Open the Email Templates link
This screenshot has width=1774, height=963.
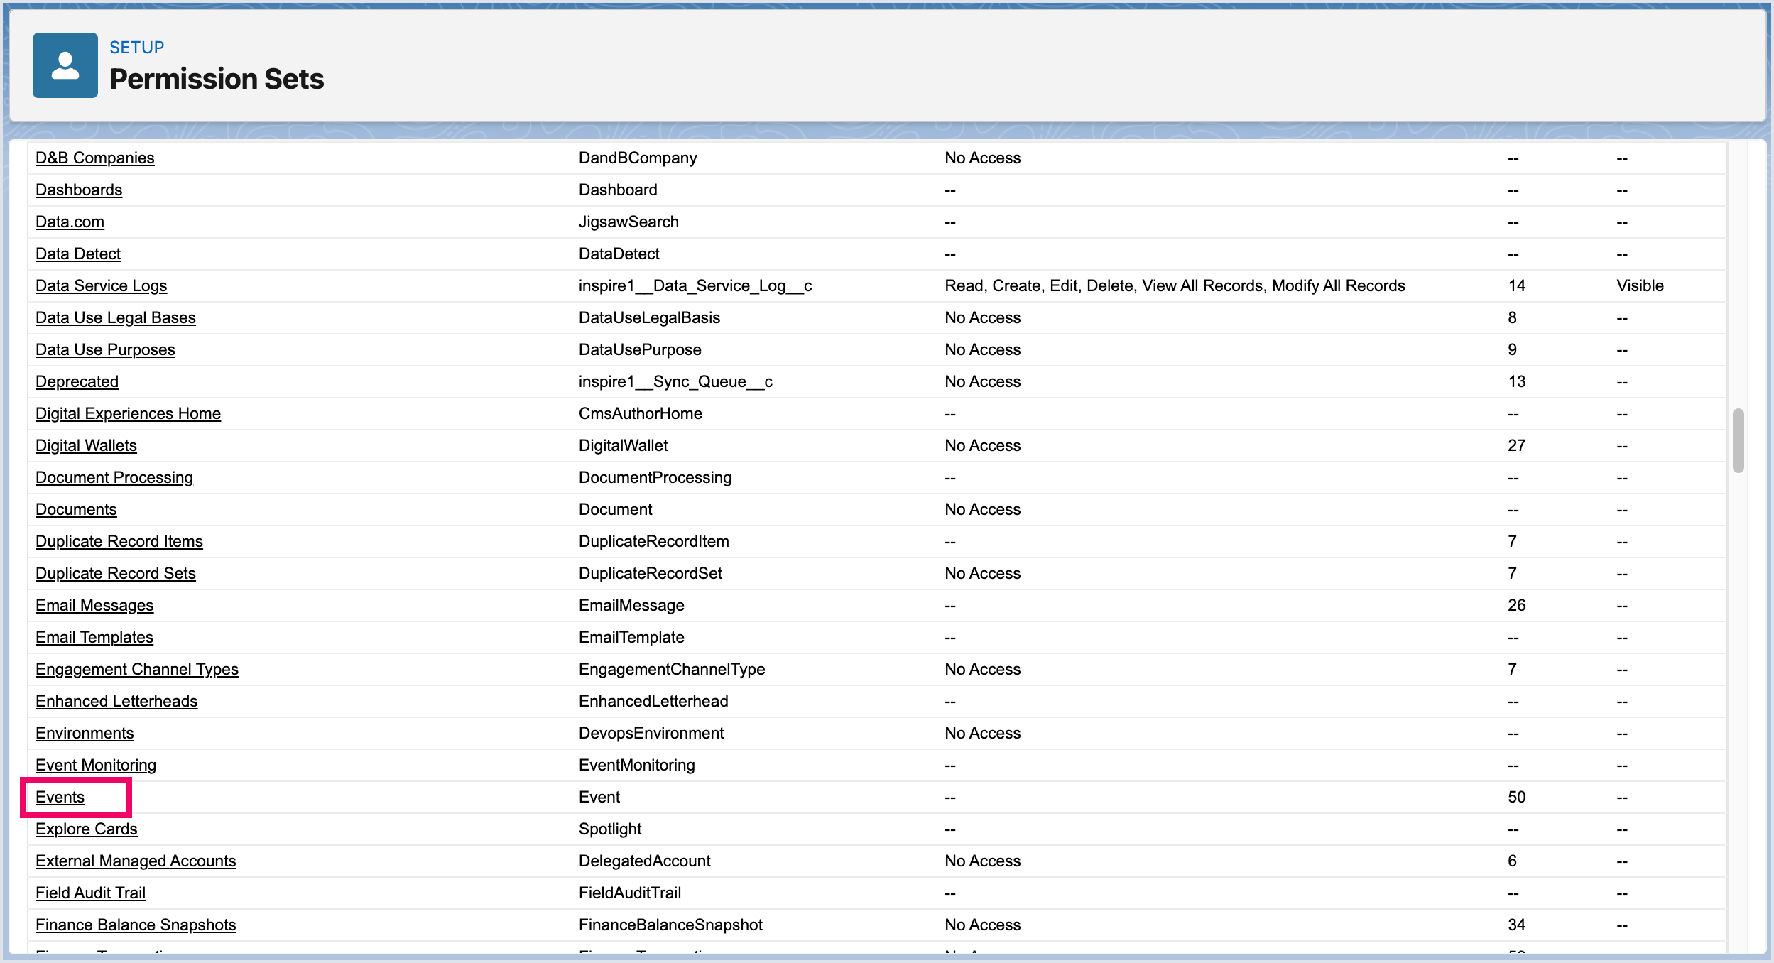coord(94,637)
